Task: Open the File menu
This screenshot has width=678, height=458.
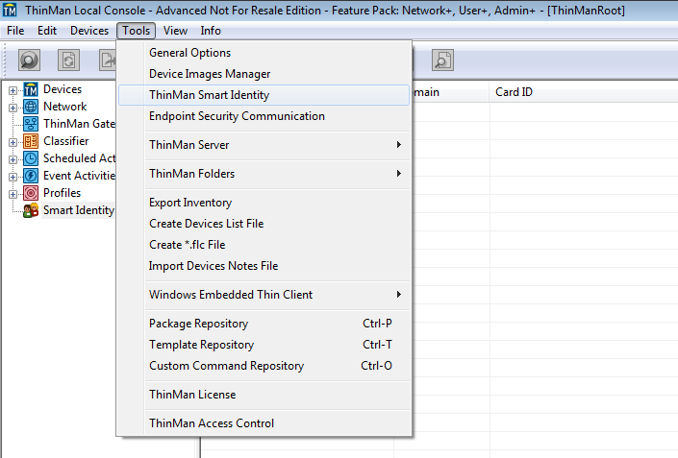Action: click(15, 31)
